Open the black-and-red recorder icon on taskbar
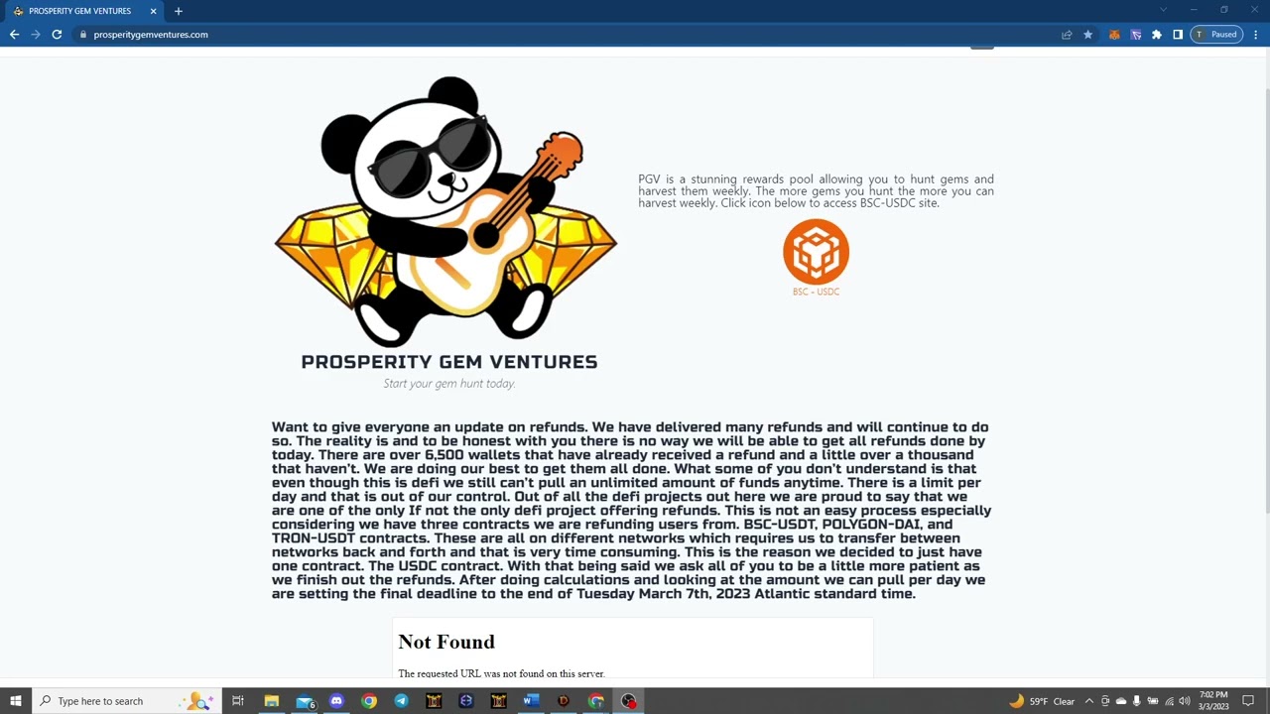This screenshot has width=1270, height=714. click(628, 701)
